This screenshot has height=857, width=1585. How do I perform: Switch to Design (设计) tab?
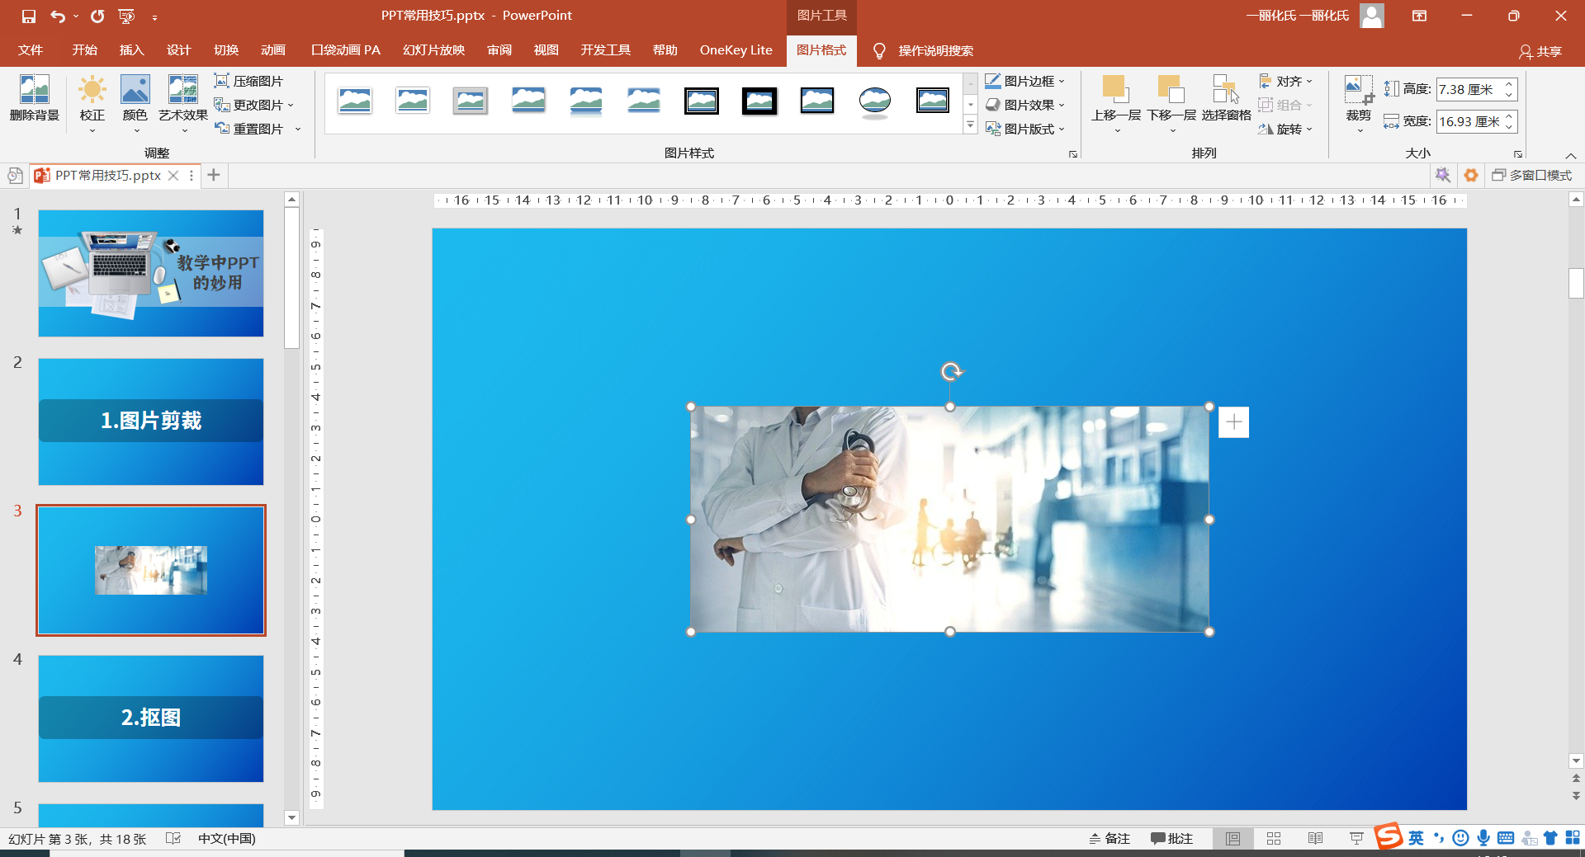pos(179,50)
